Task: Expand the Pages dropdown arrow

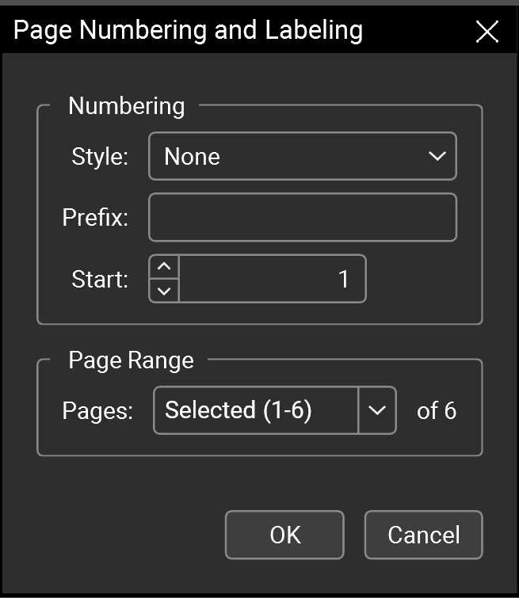Action: click(377, 410)
